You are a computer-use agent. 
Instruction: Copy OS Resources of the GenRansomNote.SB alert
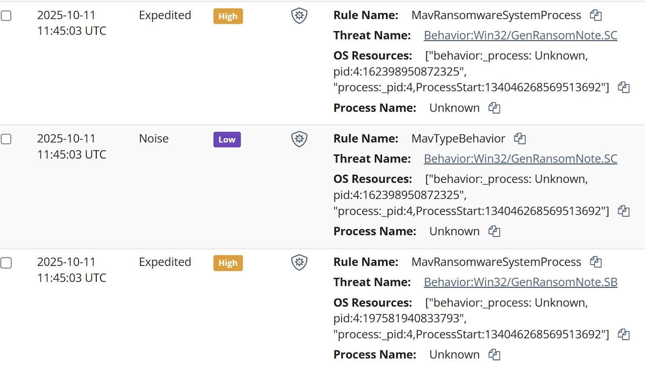[624, 334]
